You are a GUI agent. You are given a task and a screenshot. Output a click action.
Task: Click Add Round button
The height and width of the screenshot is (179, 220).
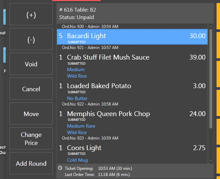pyautogui.click(x=31, y=163)
